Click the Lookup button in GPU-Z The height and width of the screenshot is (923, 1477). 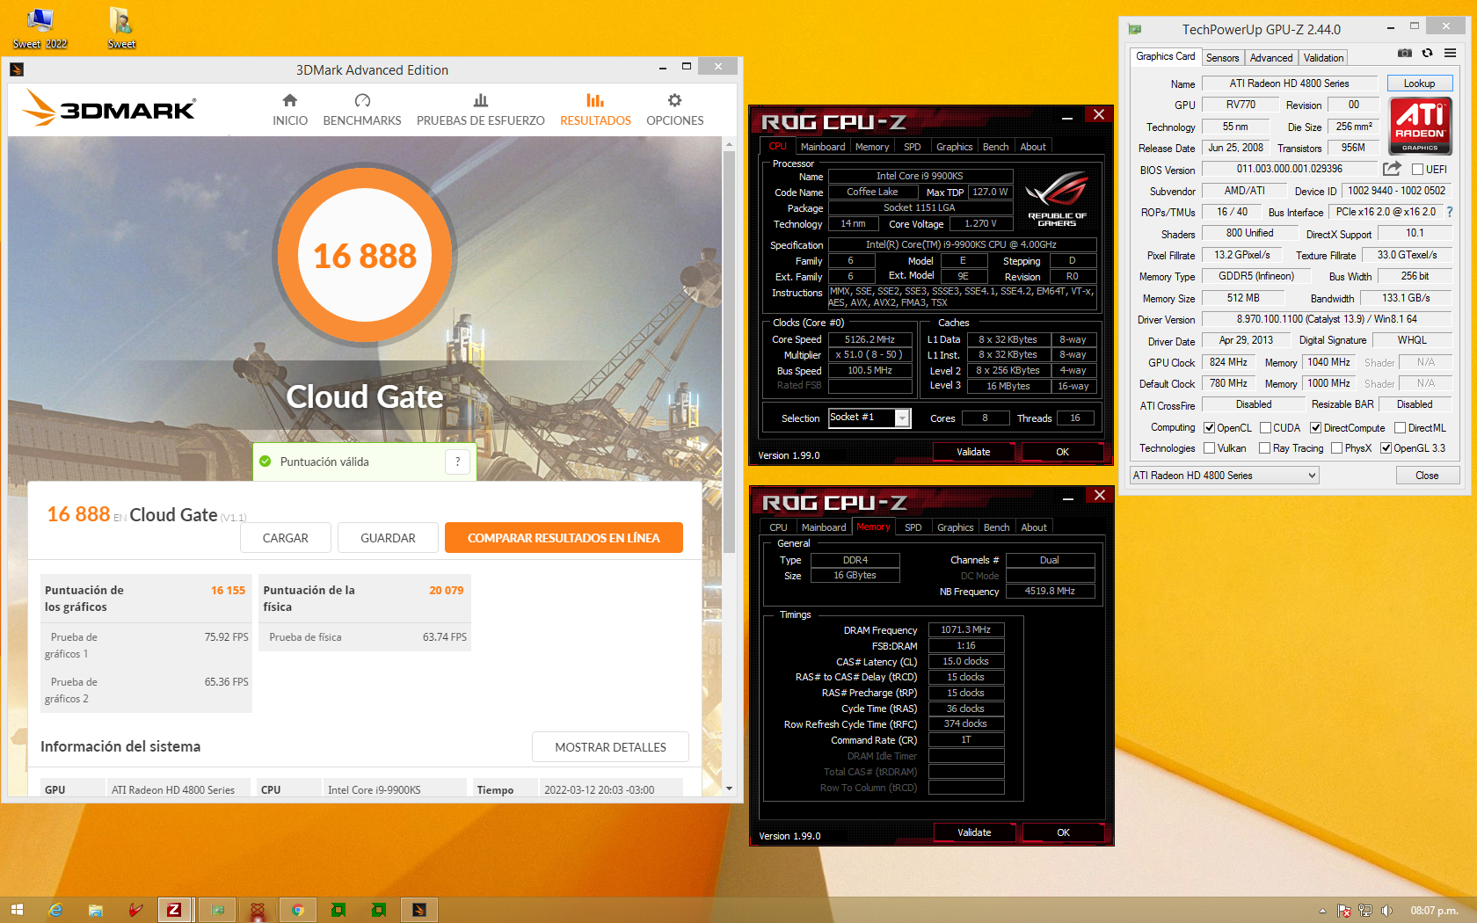tap(1419, 84)
